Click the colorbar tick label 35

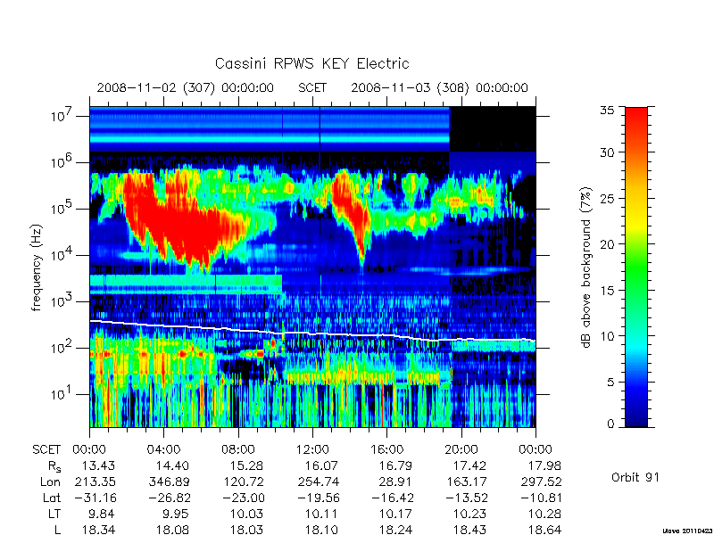[x=608, y=111]
